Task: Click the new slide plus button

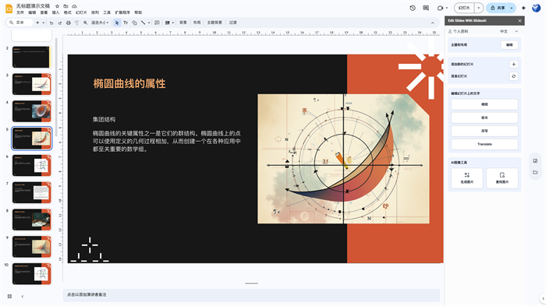Action: click(x=37, y=23)
